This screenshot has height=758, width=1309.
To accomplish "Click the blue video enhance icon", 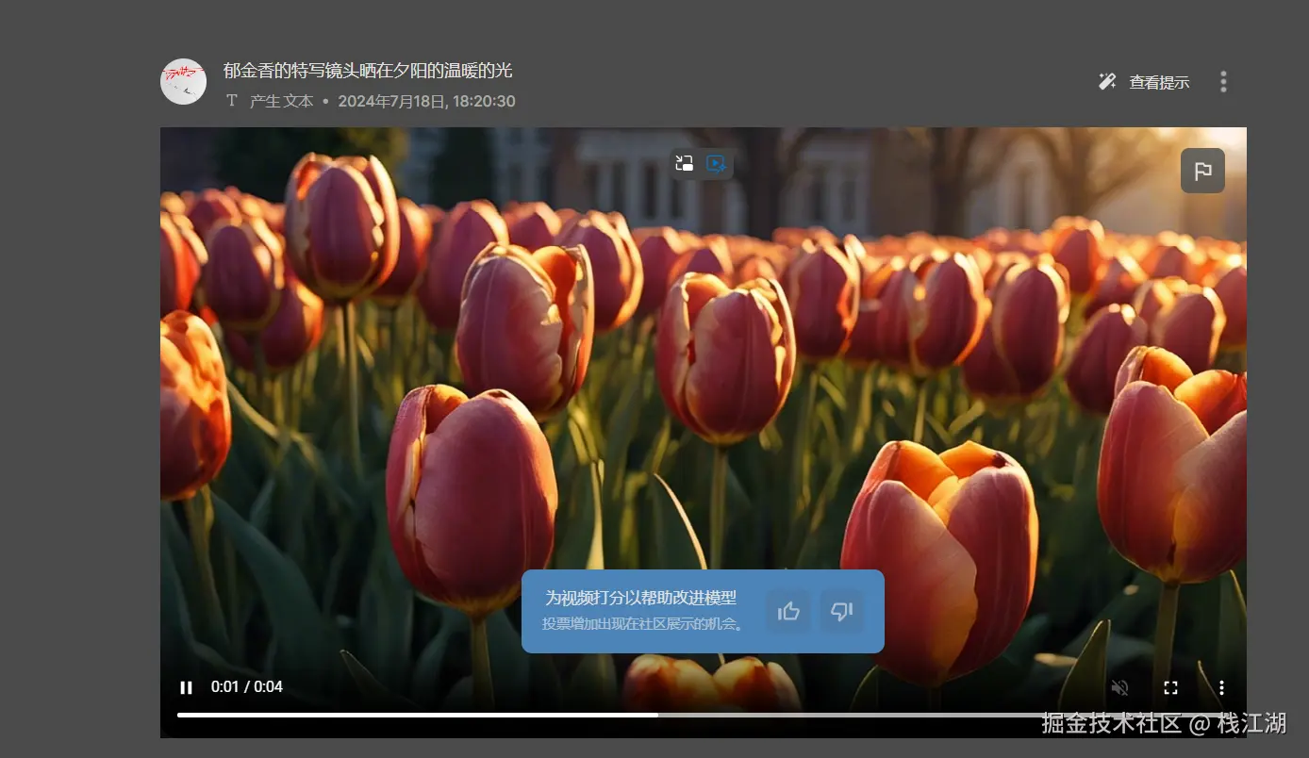I will [717, 164].
